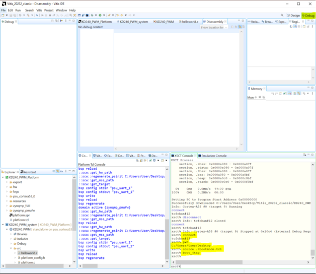Expand the Binaries node
The height and width of the screenshot is (274, 316).
point(11,234)
